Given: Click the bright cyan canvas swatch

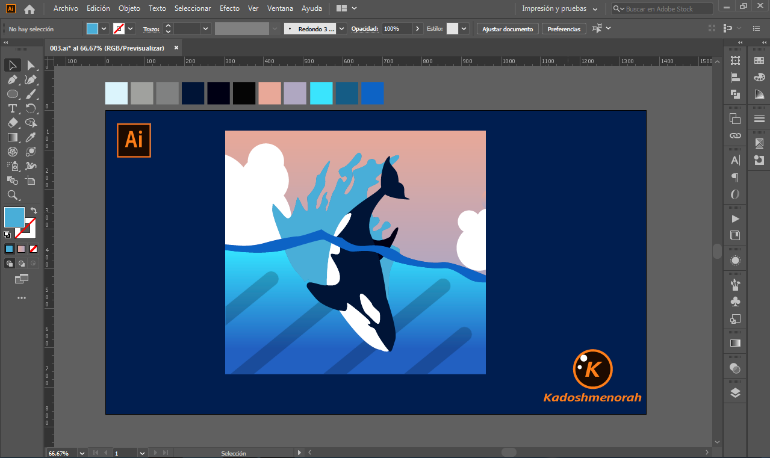Looking at the screenshot, I should [x=321, y=93].
